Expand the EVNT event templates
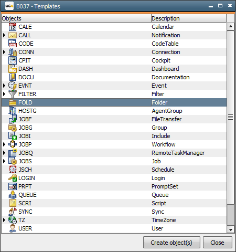The image size is (236, 252). tap(4, 86)
